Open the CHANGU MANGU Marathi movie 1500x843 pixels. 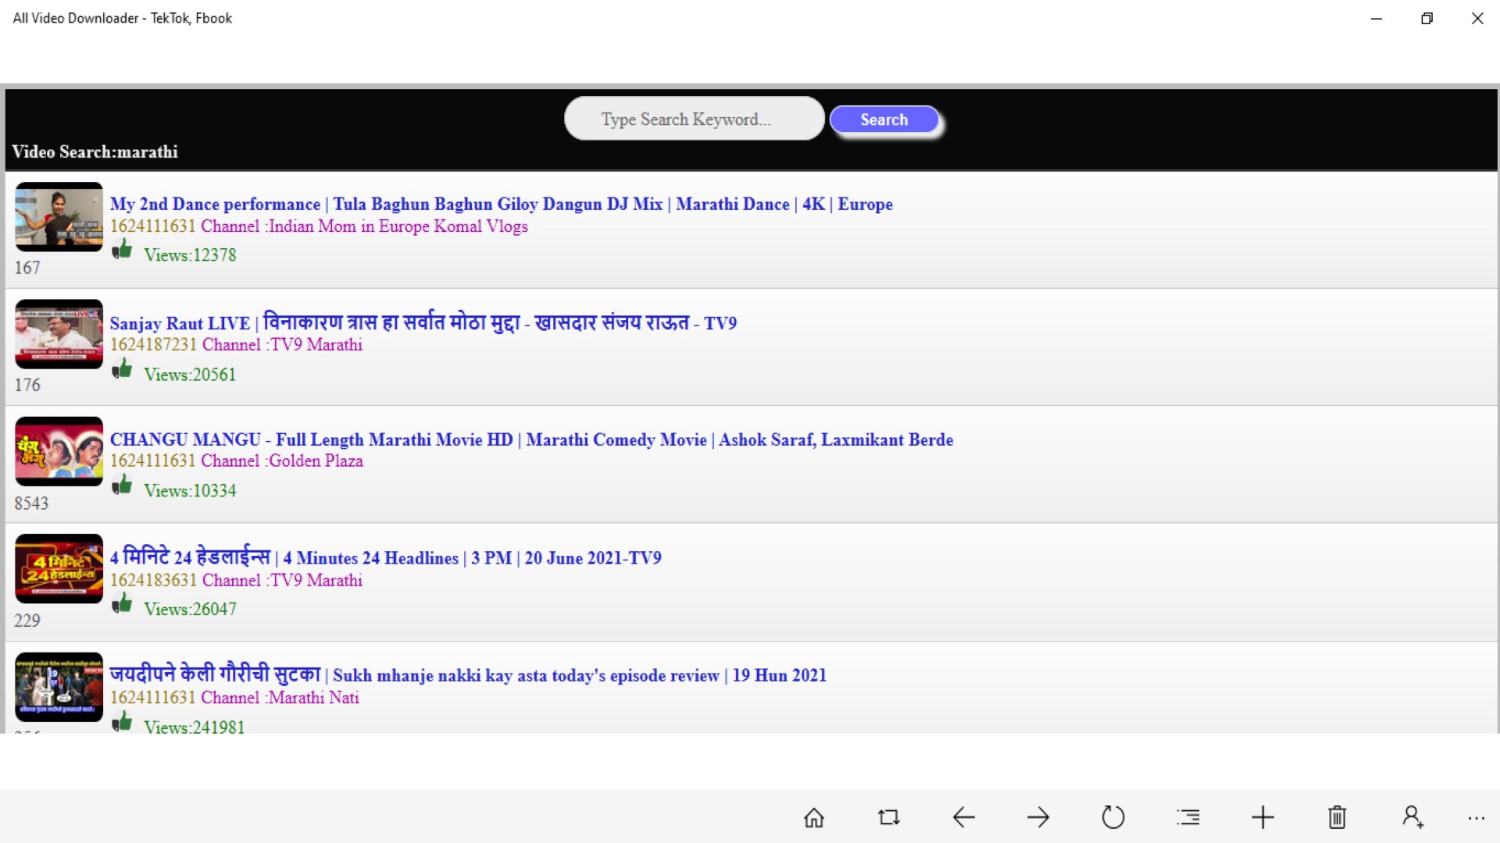pyautogui.click(x=531, y=439)
